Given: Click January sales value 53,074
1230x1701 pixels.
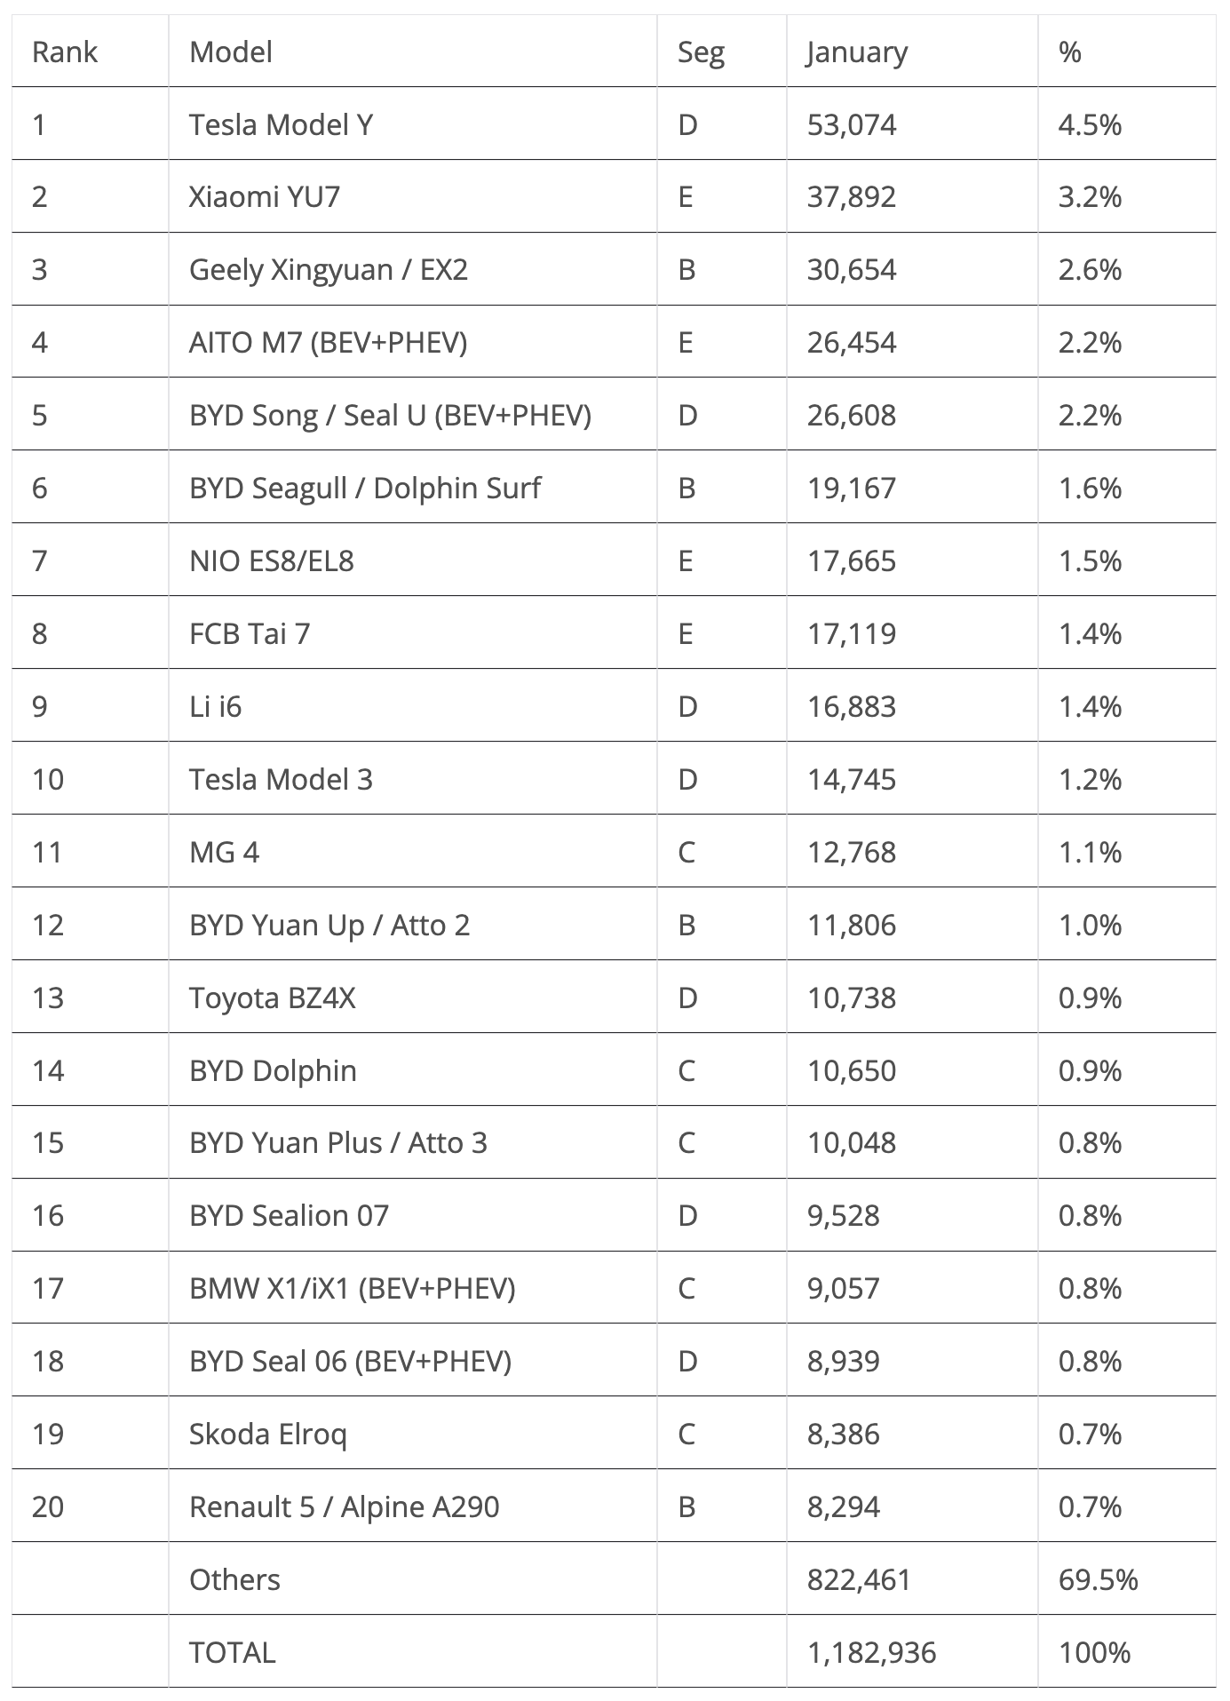Looking at the screenshot, I should (852, 124).
